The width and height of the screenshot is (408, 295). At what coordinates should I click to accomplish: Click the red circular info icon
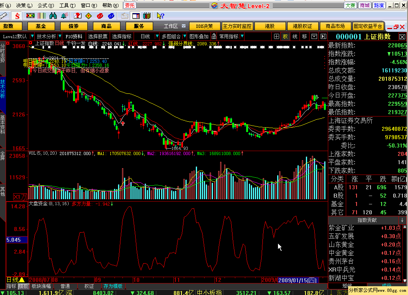100,16
